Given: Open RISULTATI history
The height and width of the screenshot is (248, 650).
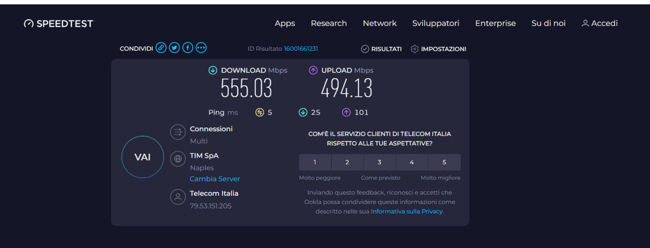Looking at the screenshot, I should tap(381, 49).
